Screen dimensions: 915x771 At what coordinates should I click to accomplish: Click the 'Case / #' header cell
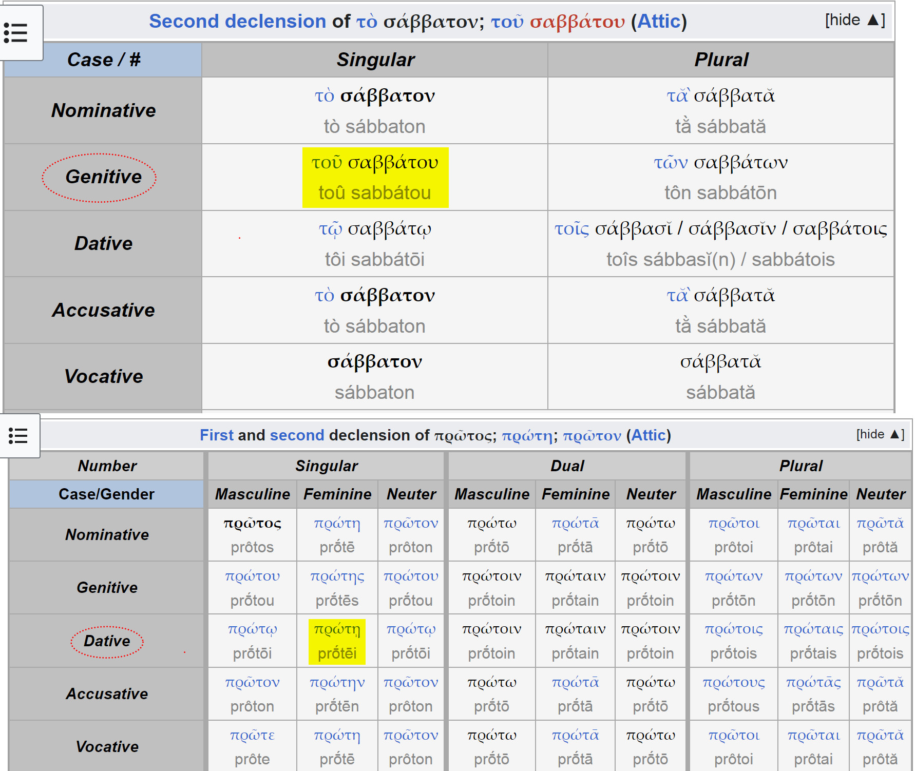pos(103,60)
